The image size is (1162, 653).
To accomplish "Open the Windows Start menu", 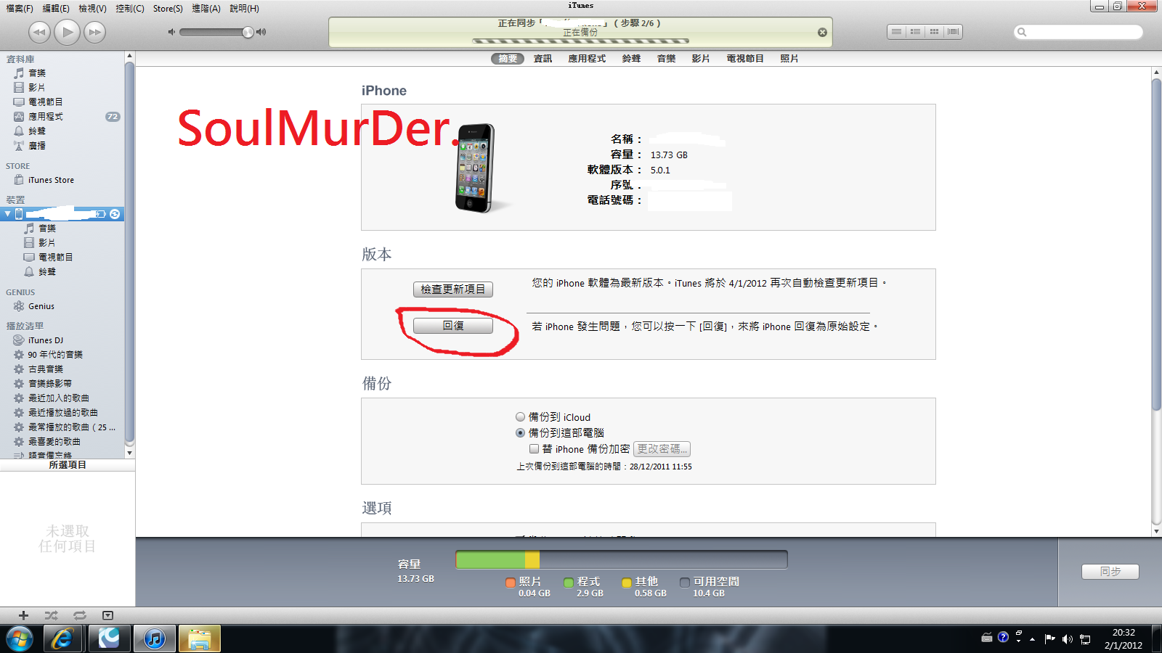I will tap(20, 639).
